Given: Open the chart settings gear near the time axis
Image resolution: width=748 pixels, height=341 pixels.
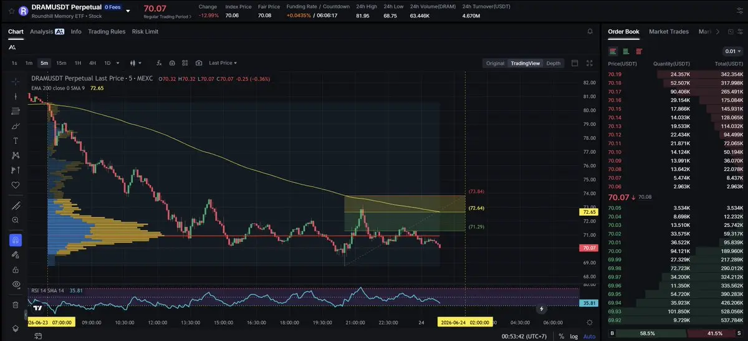Looking at the screenshot, I should click(x=590, y=322).
